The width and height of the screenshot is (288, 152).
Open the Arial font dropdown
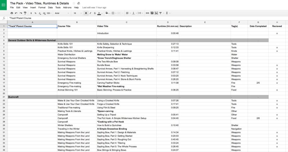[62, 13]
